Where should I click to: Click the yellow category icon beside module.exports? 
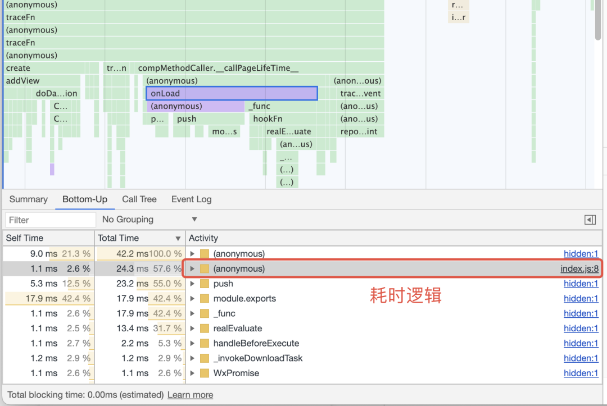coord(205,299)
